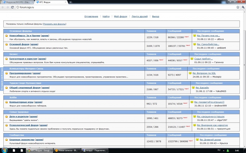
Task: Select Лента друзей in the top navigation
Action: point(140,17)
